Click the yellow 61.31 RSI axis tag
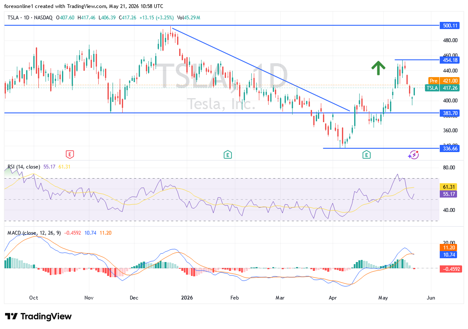The height and width of the screenshot is (329, 468). (x=448, y=187)
